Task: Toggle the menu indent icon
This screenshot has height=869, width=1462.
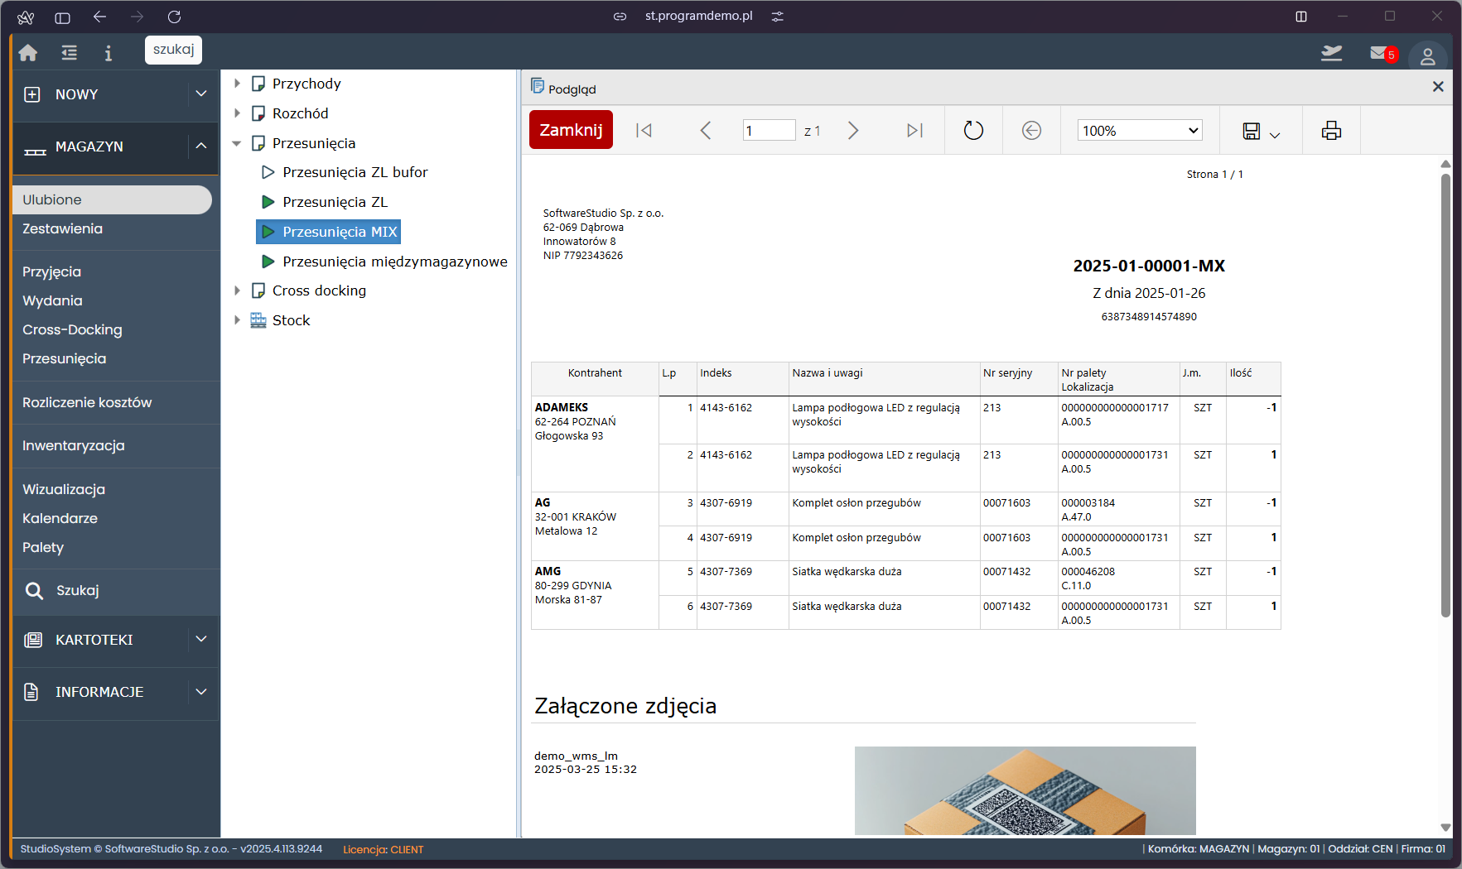Action: [70, 53]
